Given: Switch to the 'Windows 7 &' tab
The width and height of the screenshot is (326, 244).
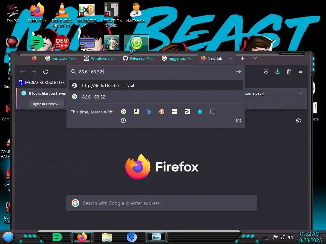Looking at the screenshot, I should click(100, 58).
